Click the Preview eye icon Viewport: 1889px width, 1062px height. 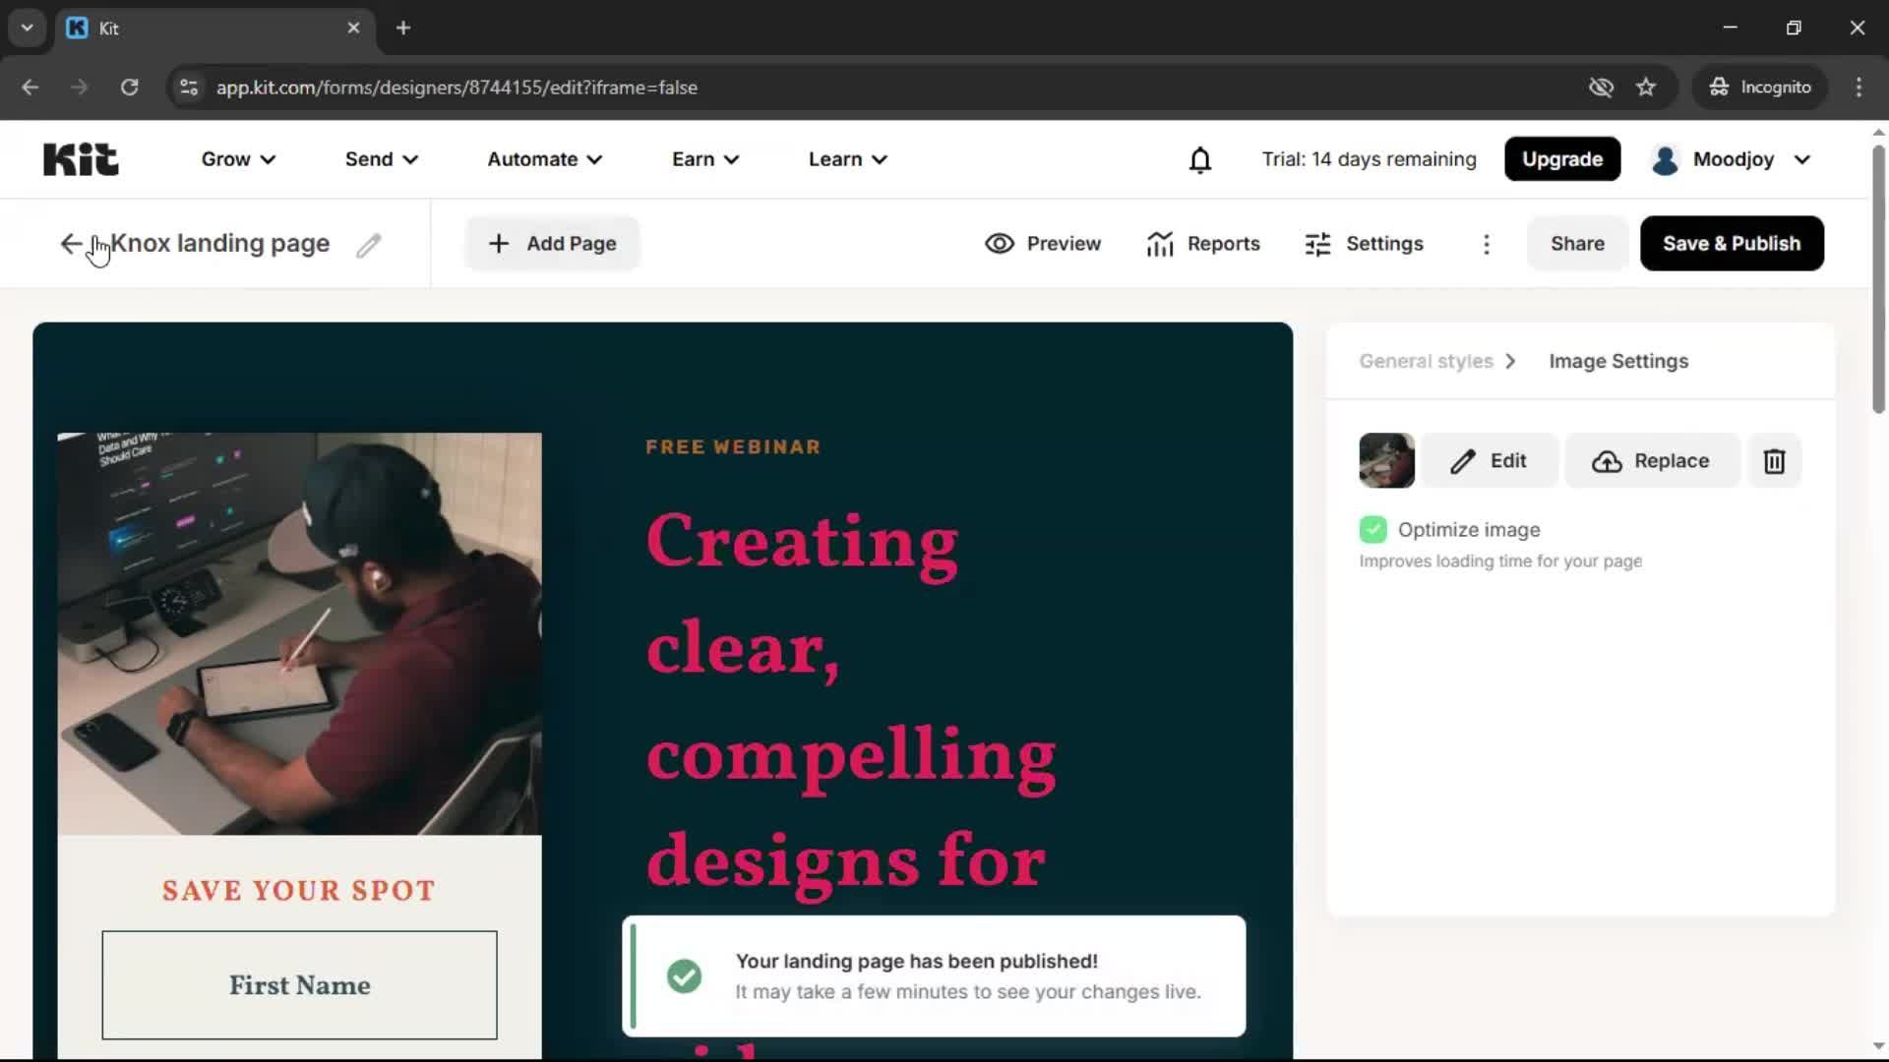[1000, 243]
